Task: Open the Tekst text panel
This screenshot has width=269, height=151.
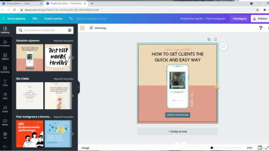Action: click(5, 83)
